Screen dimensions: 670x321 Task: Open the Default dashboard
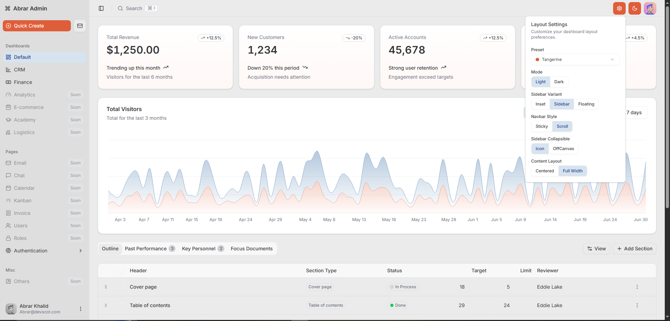click(x=44, y=57)
